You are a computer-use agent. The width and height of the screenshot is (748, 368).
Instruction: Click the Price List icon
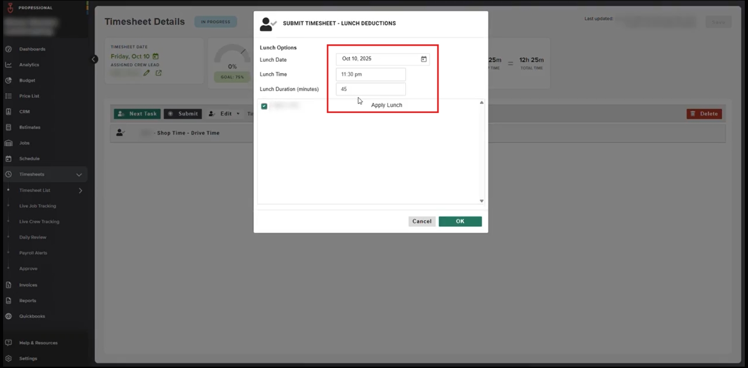8,96
